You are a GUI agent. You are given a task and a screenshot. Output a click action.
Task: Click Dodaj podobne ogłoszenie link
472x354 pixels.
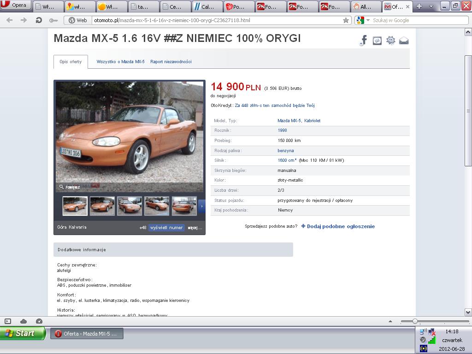338,226
